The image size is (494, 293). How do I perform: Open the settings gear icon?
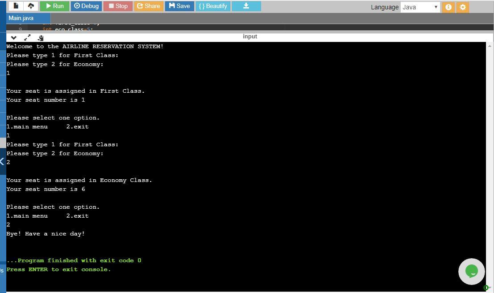click(x=463, y=7)
